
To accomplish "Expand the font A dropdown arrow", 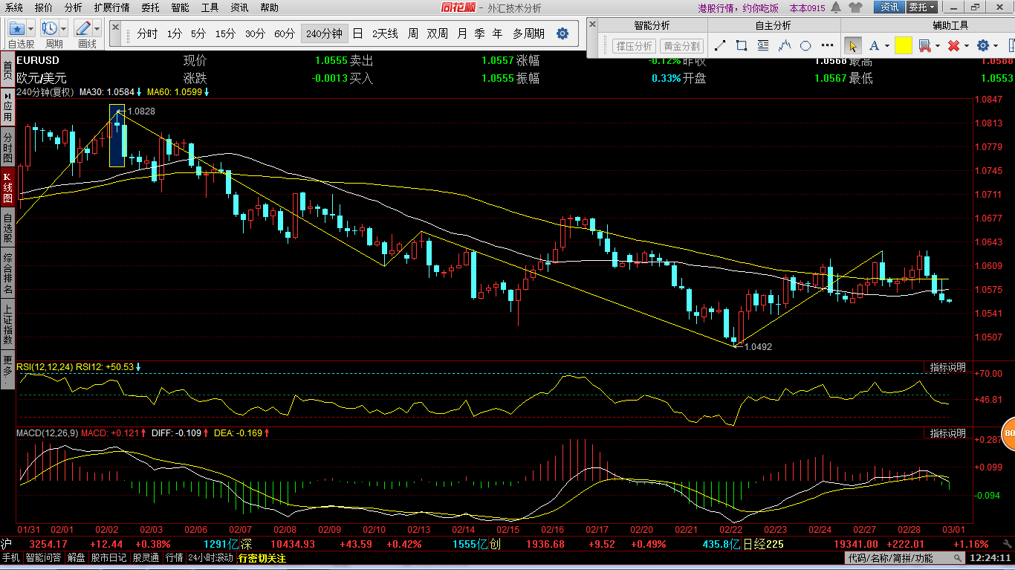I will 888,46.
